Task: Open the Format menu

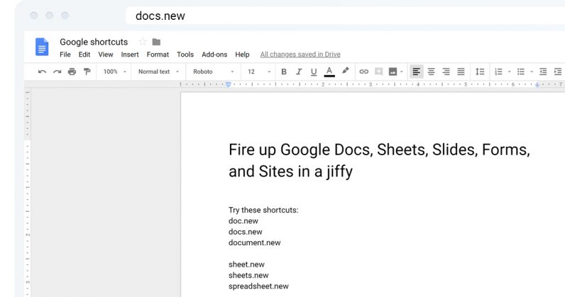Action: 158,55
